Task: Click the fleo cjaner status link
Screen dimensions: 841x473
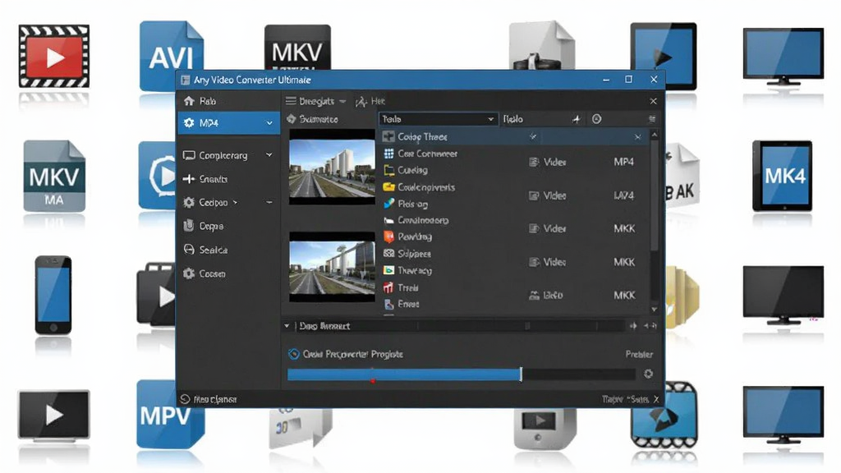Action: 215,399
